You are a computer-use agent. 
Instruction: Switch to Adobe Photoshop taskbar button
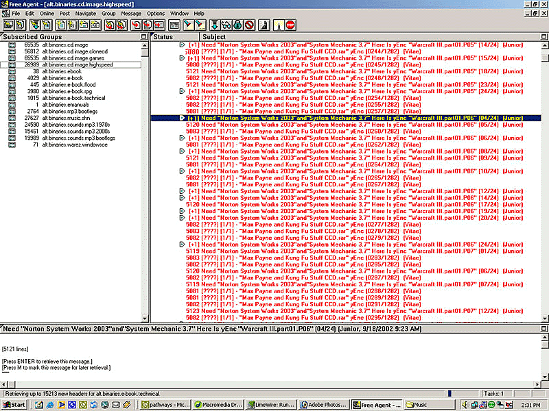tap(324, 405)
